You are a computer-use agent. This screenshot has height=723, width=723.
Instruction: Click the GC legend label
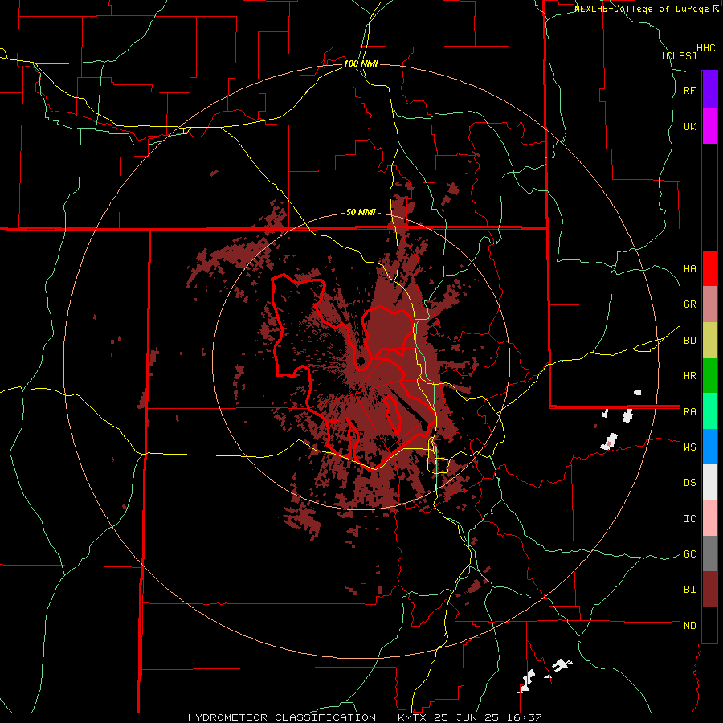click(x=689, y=554)
